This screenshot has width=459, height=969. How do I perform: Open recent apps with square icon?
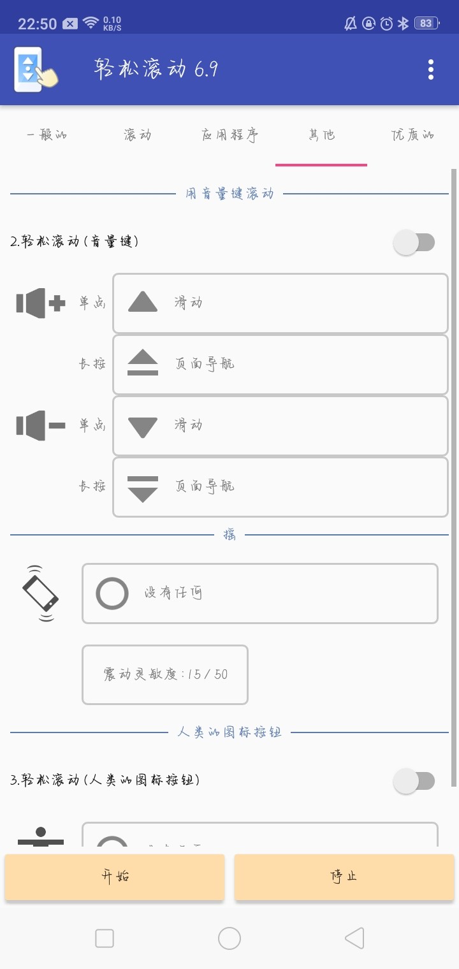105,938
